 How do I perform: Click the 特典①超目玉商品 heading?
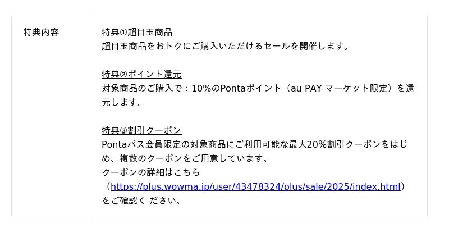(x=137, y=32)
